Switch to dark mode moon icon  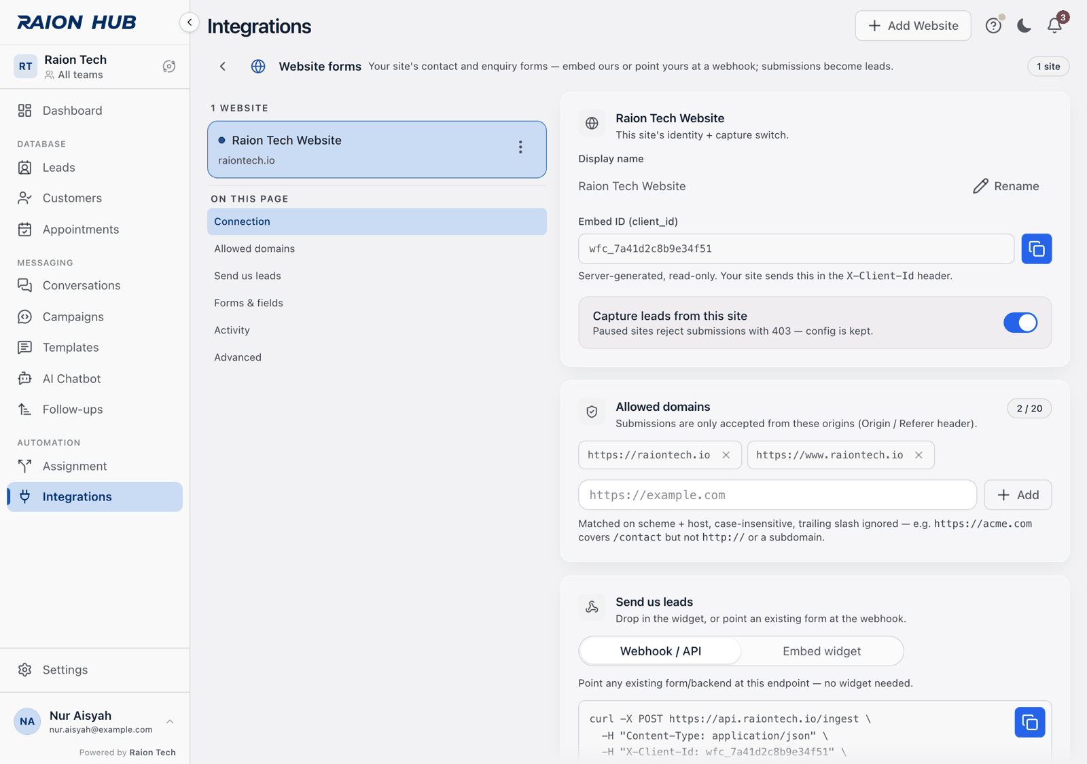click(1024, 26)
